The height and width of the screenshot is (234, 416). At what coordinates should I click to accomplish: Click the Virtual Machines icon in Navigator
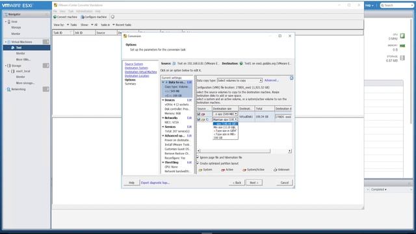[8, 42]
